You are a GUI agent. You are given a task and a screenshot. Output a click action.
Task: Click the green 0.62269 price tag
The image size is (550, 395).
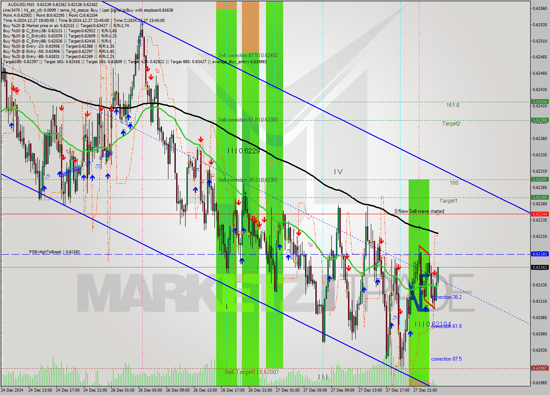tap(540, 197)
